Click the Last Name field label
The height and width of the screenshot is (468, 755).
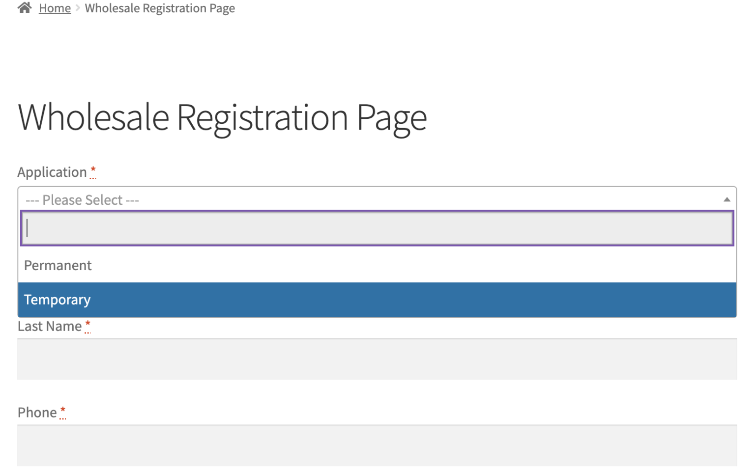tap(49, 326)
